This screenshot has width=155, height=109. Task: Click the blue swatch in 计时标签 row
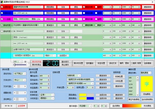point(90,98)
